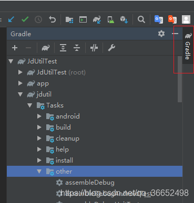
Task: Expand the android task group
Action: click(x=39, y=116)
